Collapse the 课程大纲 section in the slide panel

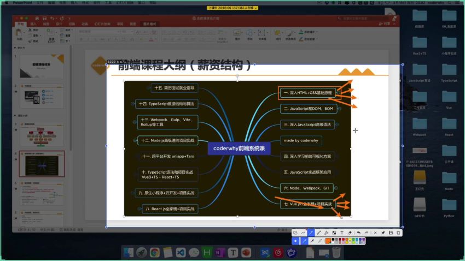pyautogui.click(x=15, y=116)
